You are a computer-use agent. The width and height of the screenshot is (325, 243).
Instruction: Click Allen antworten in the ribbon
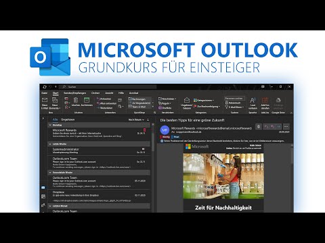click(106, 103)
